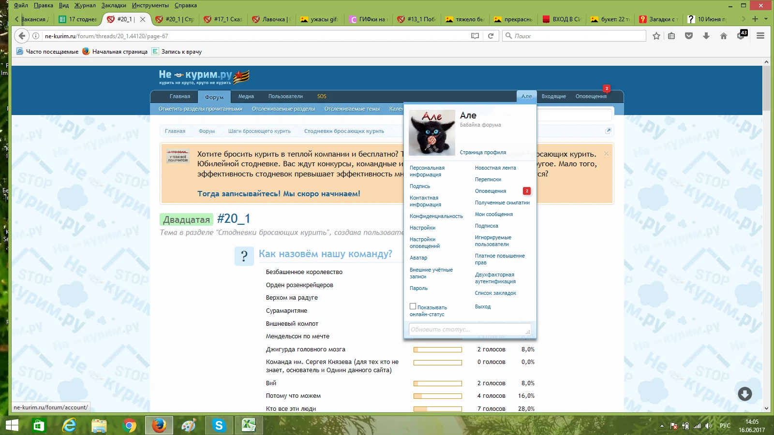Open the SOS navigation tab
Image resolution: width=774 pixels, height=435 pixels.
[x=322, y=96]
